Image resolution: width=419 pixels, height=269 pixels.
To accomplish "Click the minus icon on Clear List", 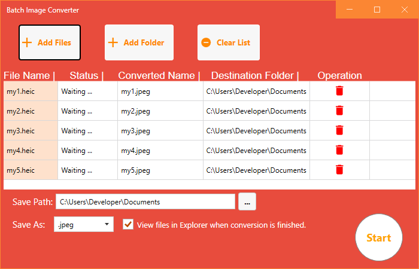I will [206, 42].
